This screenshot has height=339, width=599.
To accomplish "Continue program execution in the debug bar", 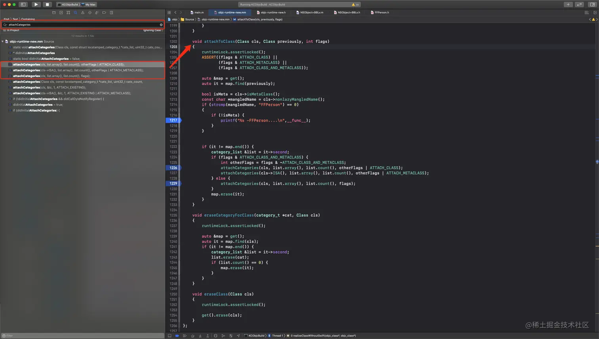I will tap(185, 336).
